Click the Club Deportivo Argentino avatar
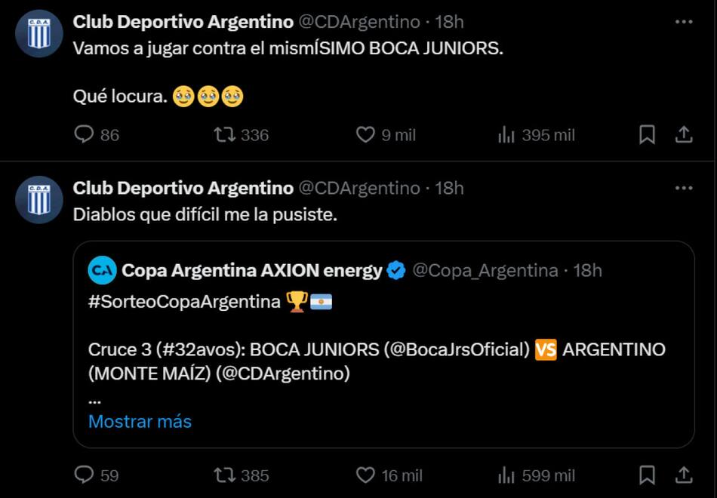717x498 pixels. (x=38, y=34)
